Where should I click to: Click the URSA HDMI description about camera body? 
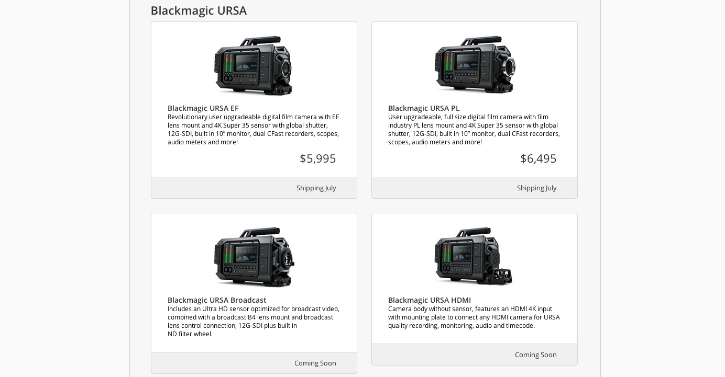(x=474, y=317)
